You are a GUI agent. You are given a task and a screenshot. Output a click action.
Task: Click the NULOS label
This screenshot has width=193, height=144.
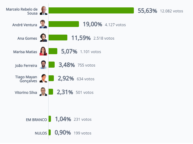click(41, 133)
